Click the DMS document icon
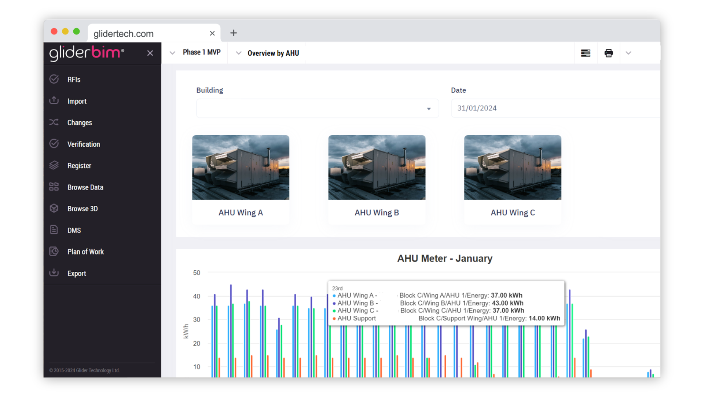The image size is (704, 396). (54, 230)
